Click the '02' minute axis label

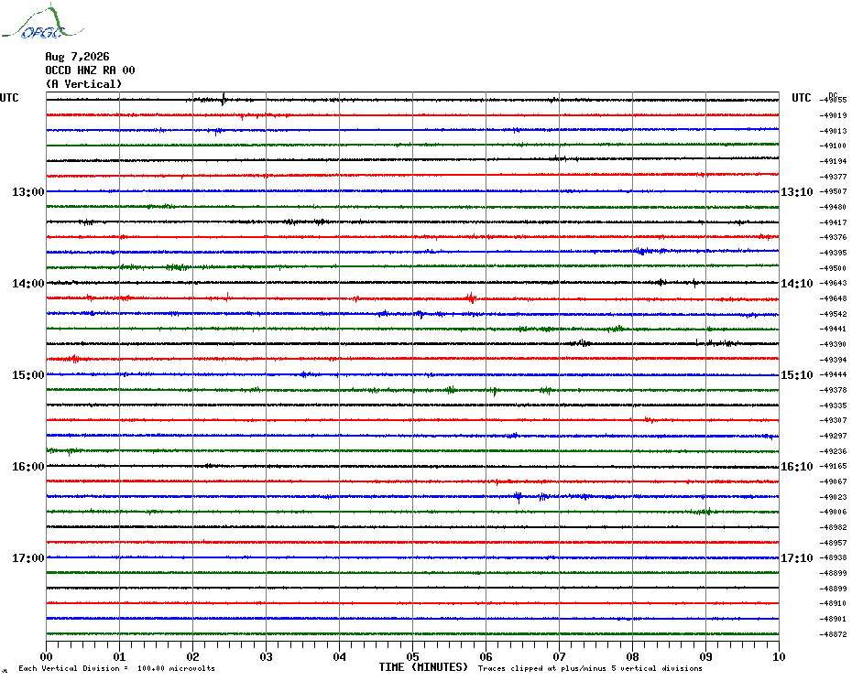click(193, 656)
